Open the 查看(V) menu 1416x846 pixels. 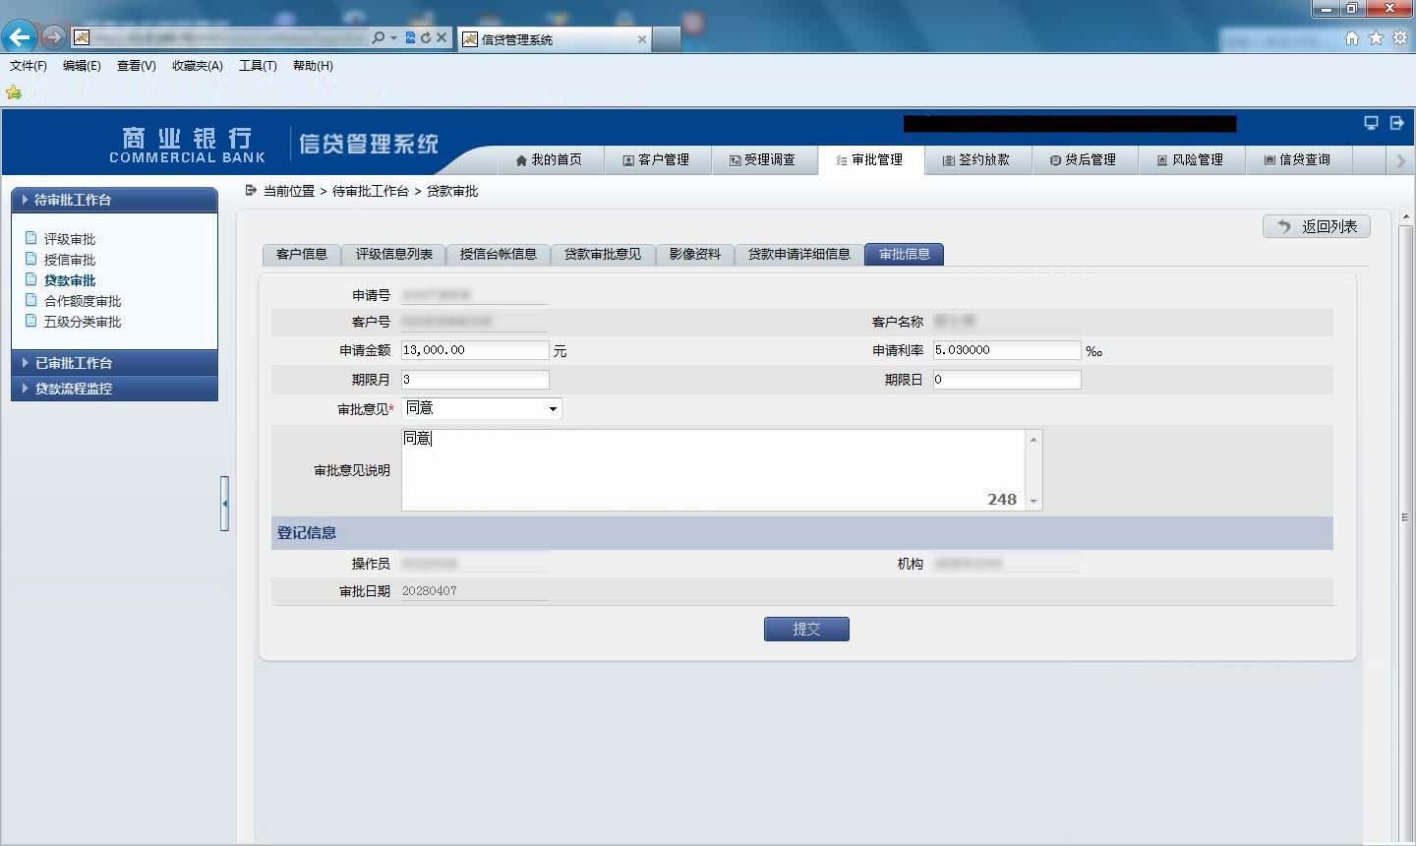(136, 66)
